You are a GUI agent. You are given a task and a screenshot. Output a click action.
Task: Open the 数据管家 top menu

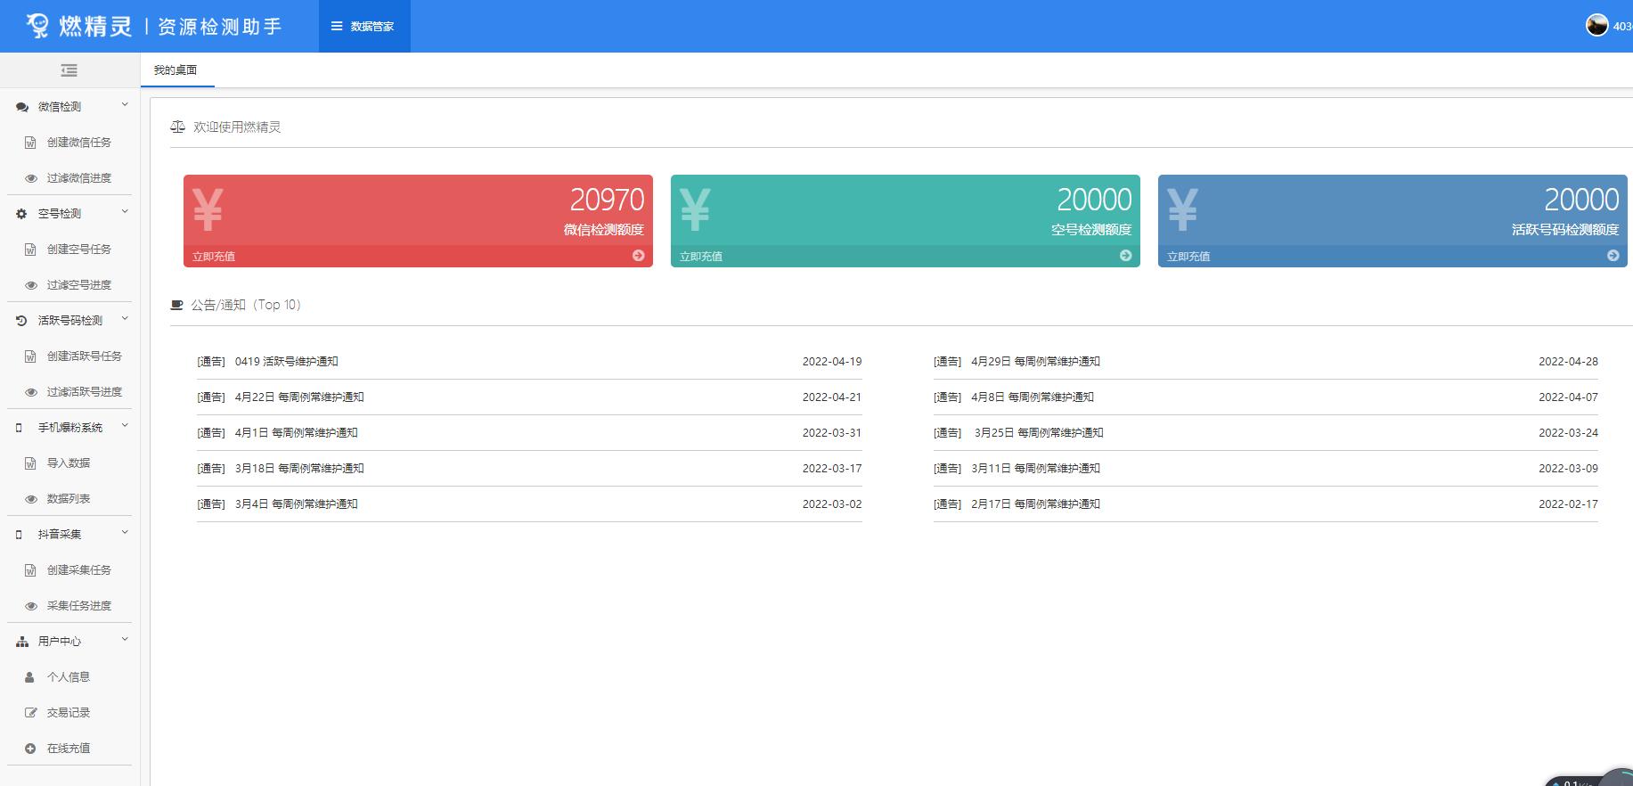[x=363, y=26]
